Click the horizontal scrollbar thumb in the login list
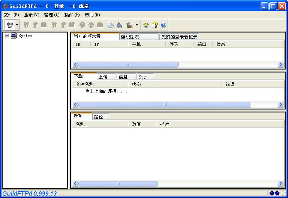 (128, 64)
